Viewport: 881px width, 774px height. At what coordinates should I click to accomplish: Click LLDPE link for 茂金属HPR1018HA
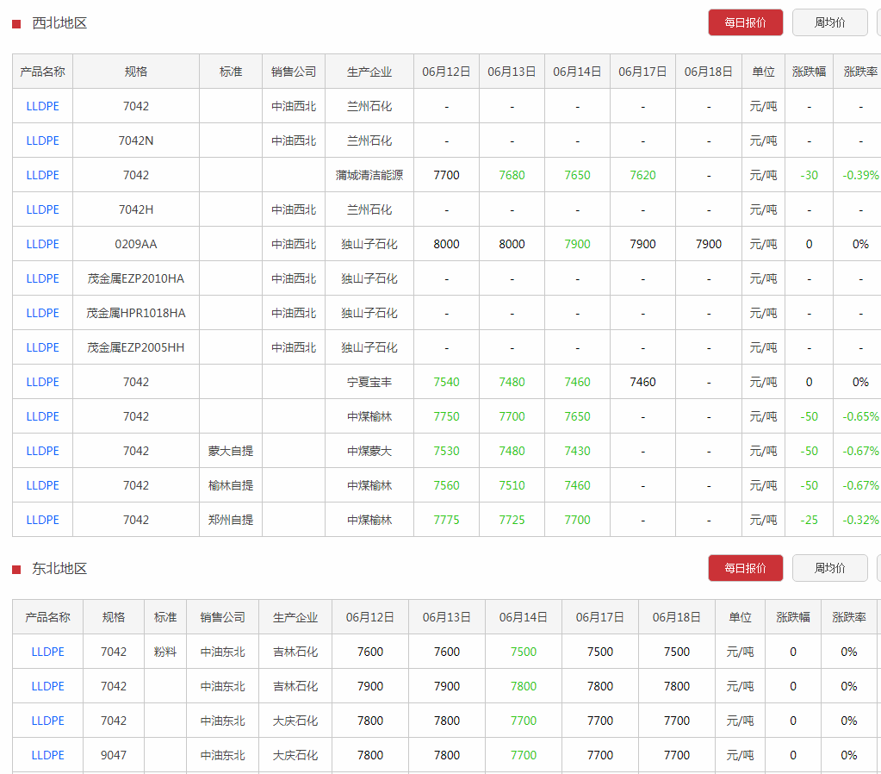(x=43, y=313)
